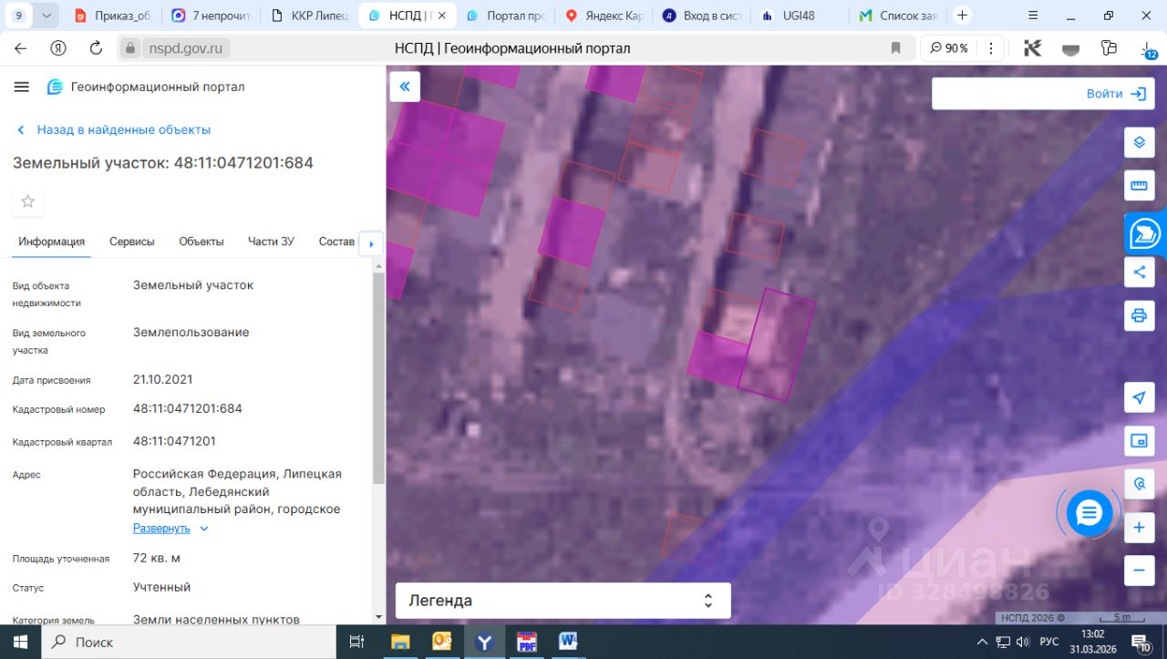This screenshot has height=659, width=1167.
Task: Switch to the Объекты tab
Action: point(201,242)
